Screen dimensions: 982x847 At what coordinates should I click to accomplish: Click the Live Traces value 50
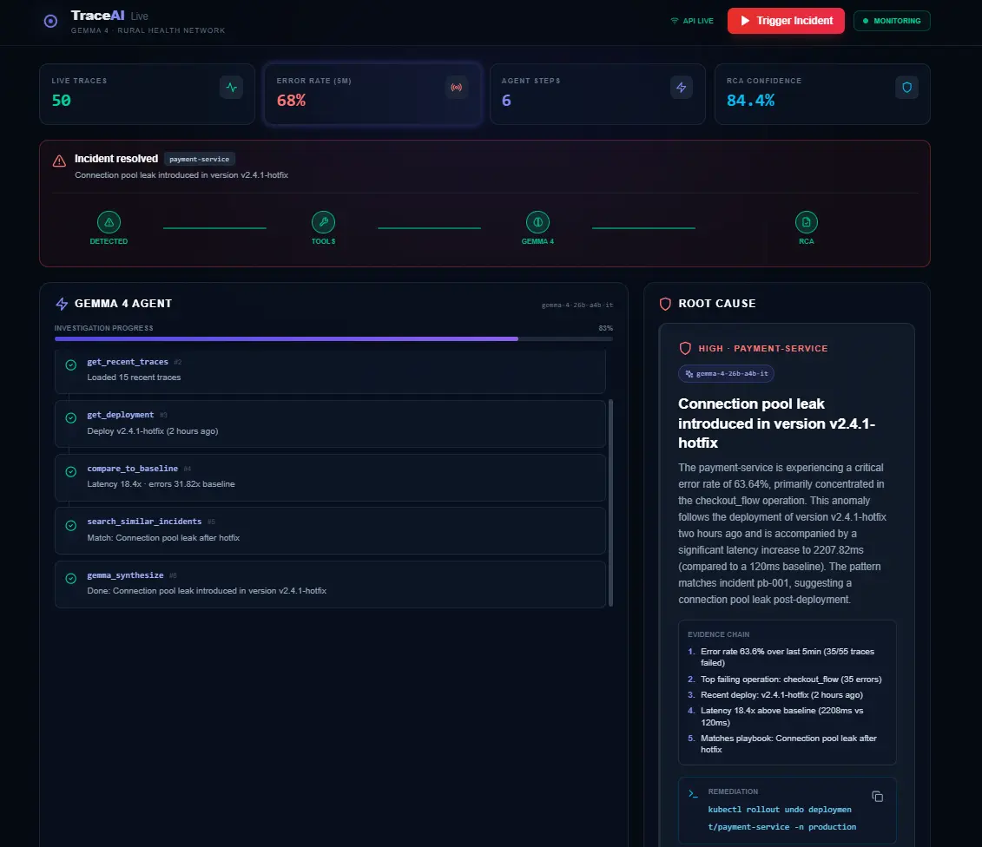point(62,100)
